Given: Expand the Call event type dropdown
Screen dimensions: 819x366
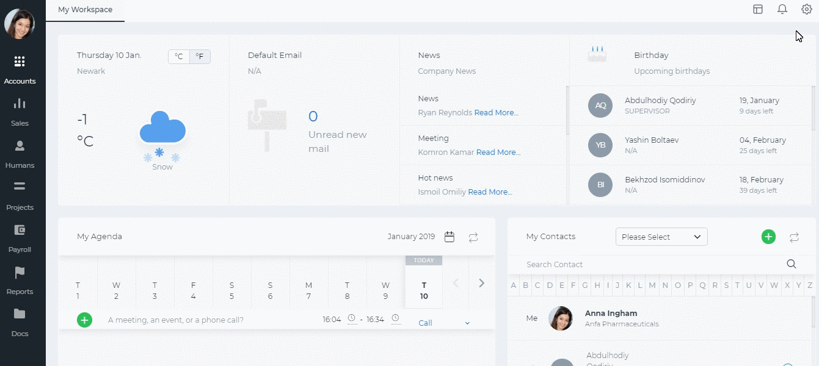Looking at the screenshot, I should pos(467,323).
